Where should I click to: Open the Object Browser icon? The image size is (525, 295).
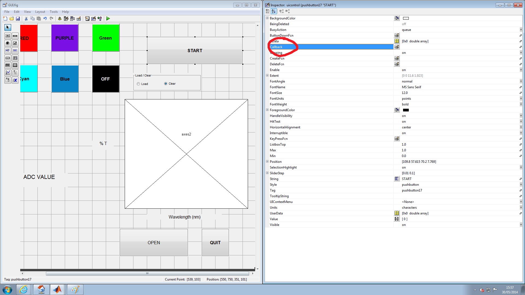pyautogui.click(x=100, y=19)
